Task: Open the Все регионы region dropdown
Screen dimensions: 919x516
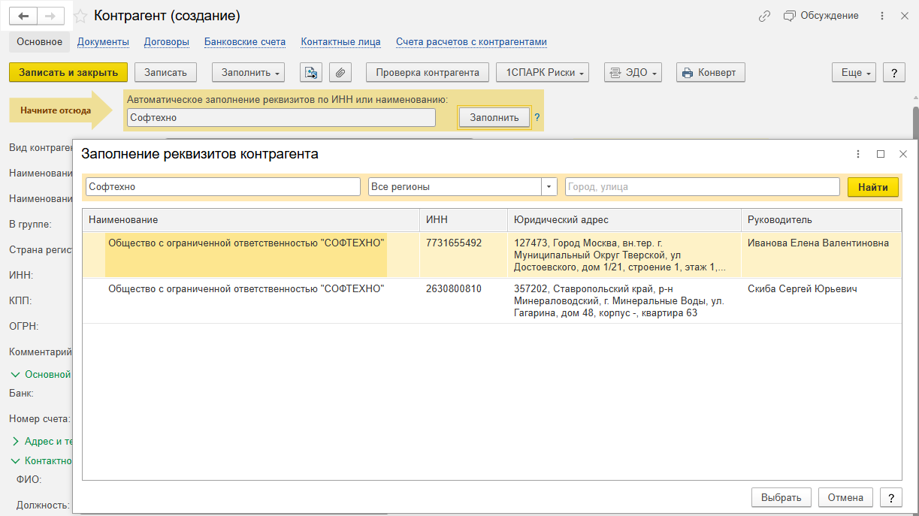Action: coord(549,187)
